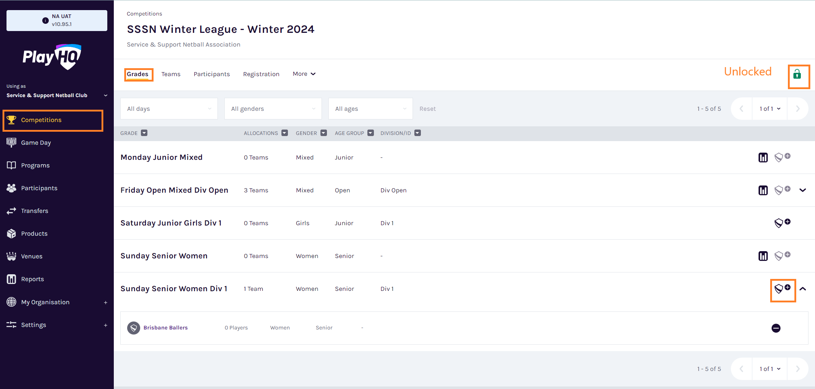815x389 pixels.
Task: Remove Brisbane Ballers with minus icon
Action: tap(776, 328)
